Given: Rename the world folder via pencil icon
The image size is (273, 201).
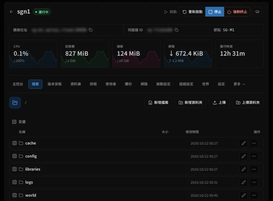Looking at the screenshot, I should pos(244,195).
